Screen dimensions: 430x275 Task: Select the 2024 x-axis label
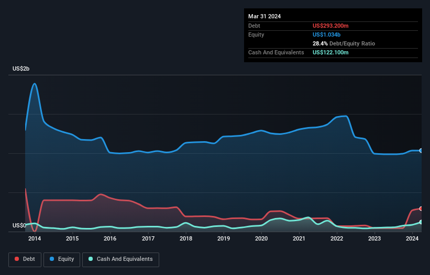pos(412,238)
